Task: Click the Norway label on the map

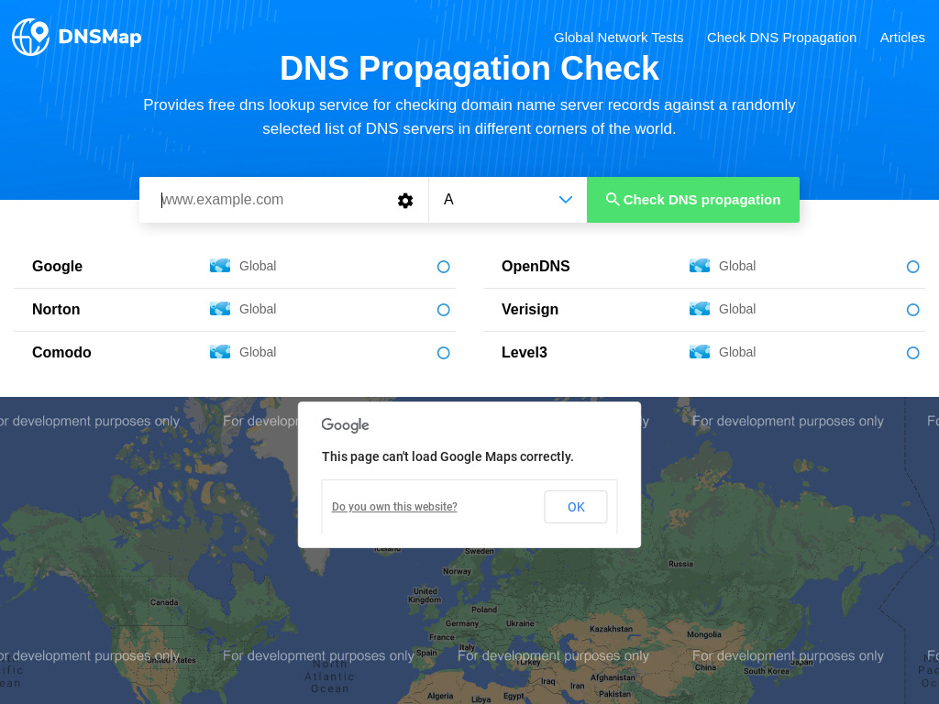Action: point(457,571)
